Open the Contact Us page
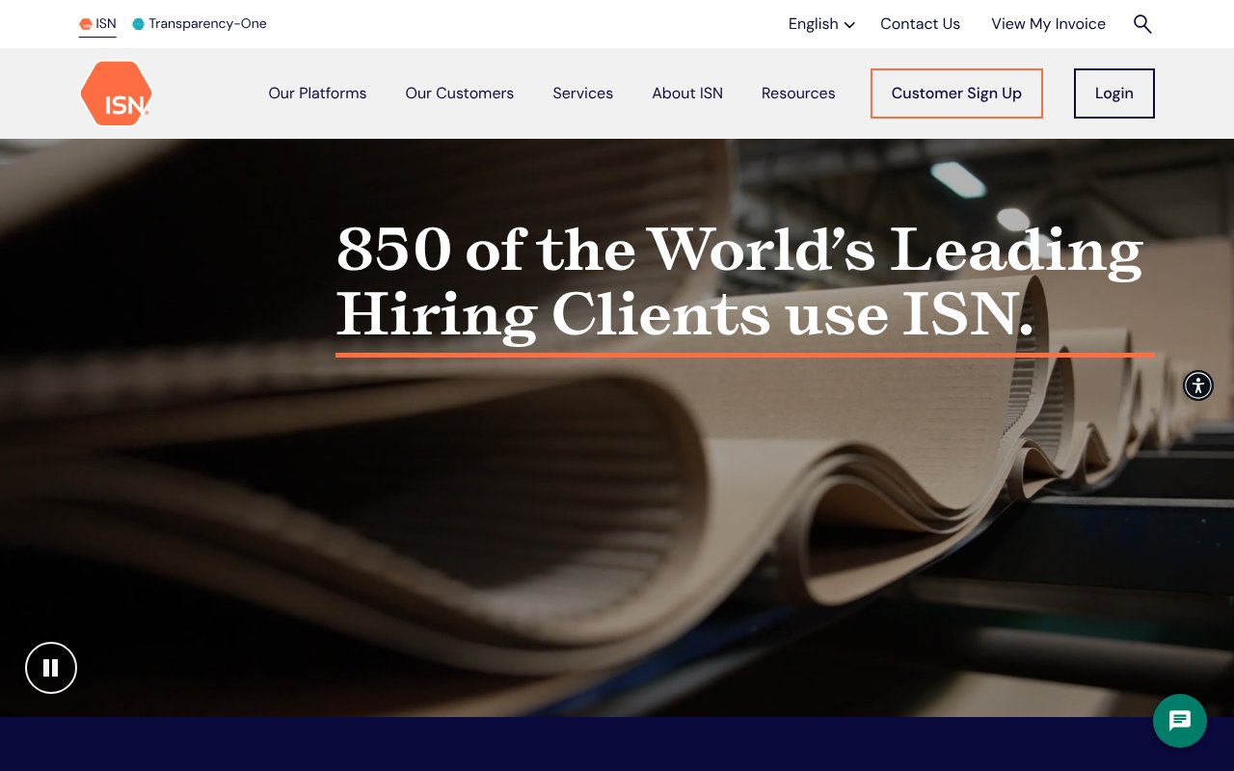This screenshot has width=1234, height=771. click(920, 24)
